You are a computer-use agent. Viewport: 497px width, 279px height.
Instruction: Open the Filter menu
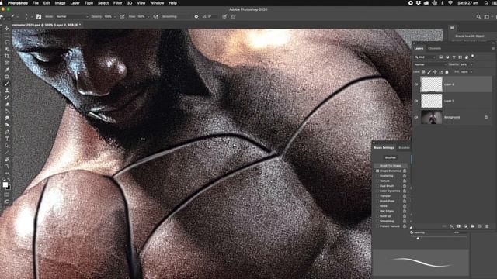117,3
